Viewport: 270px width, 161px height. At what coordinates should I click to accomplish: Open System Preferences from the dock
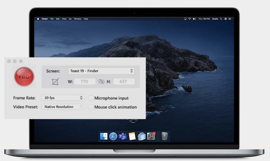(151, 136)
